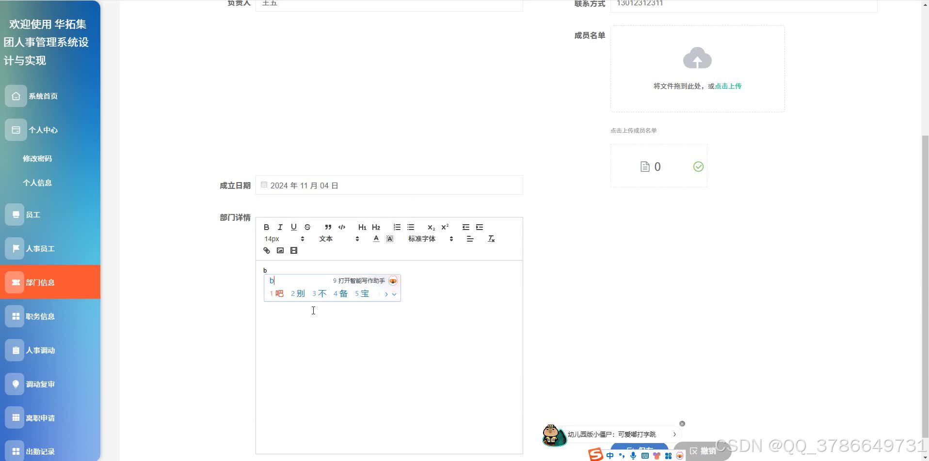Open the code view icon in the editor

(x=342, y=227)
